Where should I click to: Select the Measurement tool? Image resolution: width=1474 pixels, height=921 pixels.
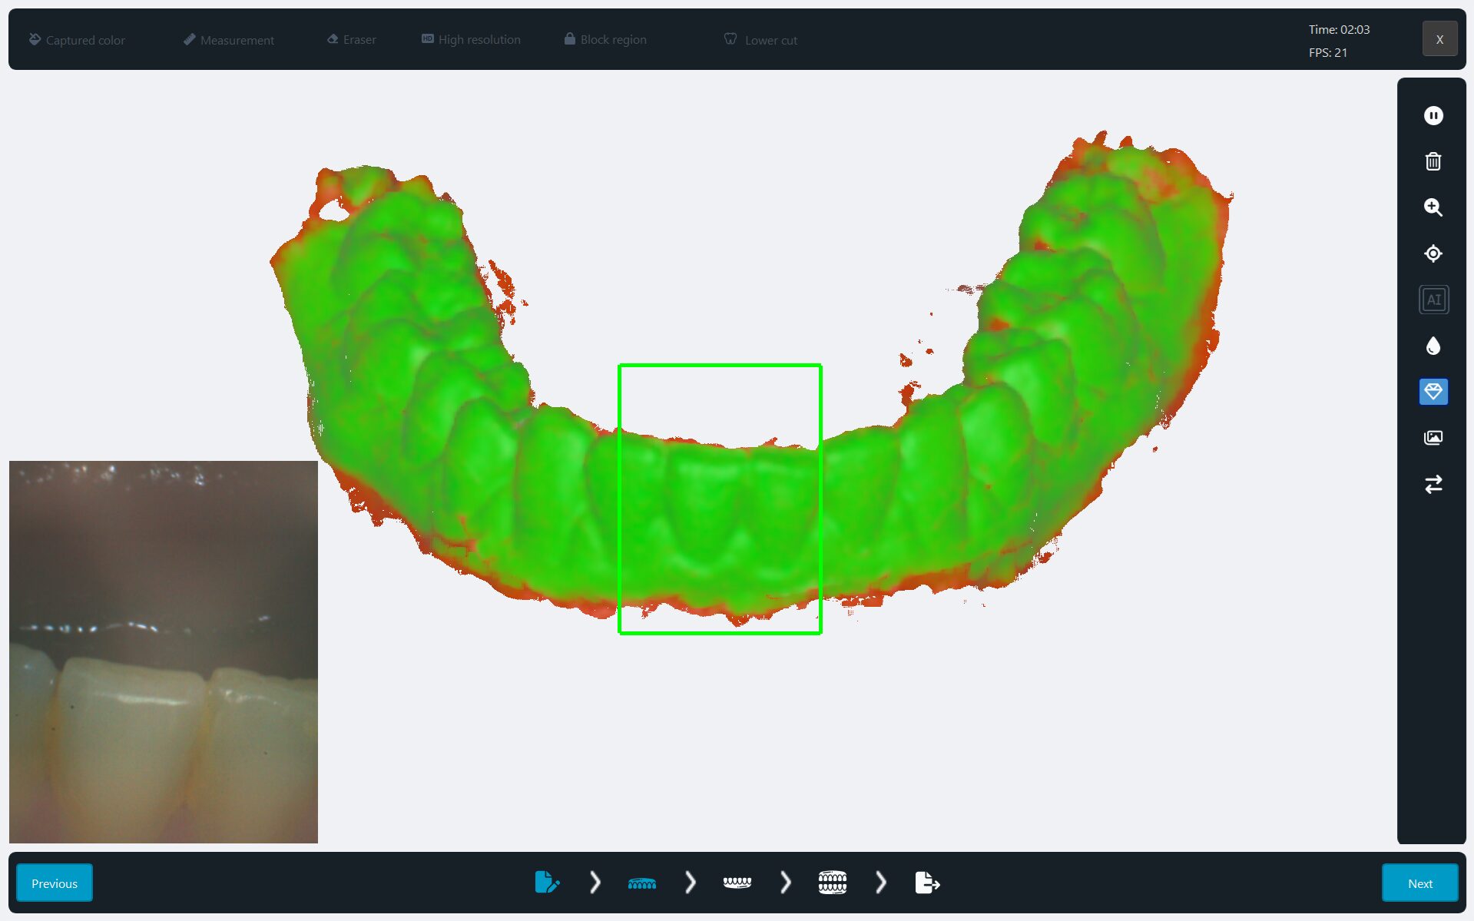229,40
